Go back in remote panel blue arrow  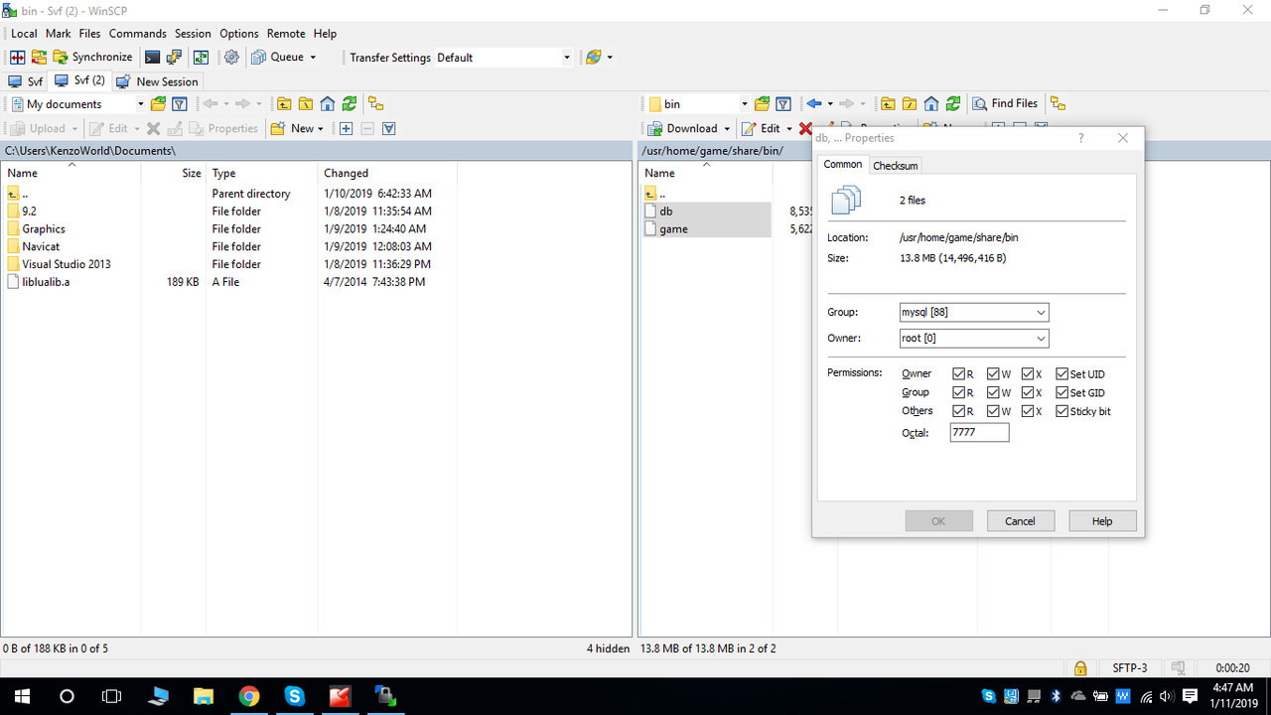click(814, 103)
